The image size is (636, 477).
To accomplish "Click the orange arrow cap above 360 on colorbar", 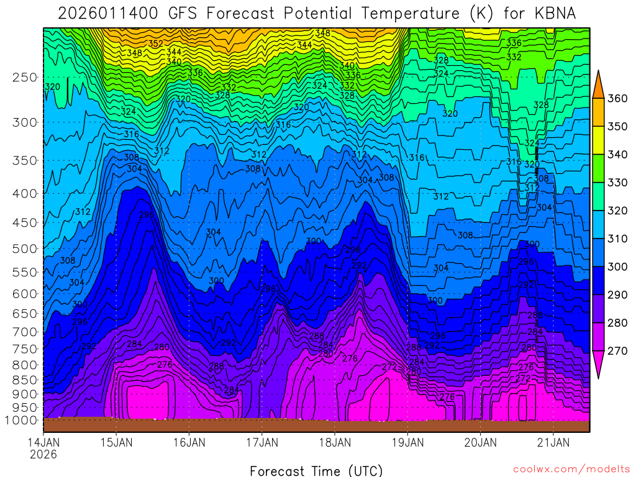I will pos(598,84).
